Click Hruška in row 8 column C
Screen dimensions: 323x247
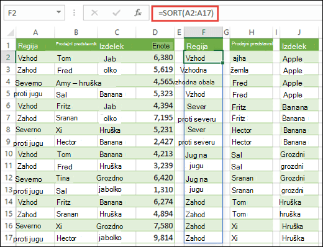(110, 130)
